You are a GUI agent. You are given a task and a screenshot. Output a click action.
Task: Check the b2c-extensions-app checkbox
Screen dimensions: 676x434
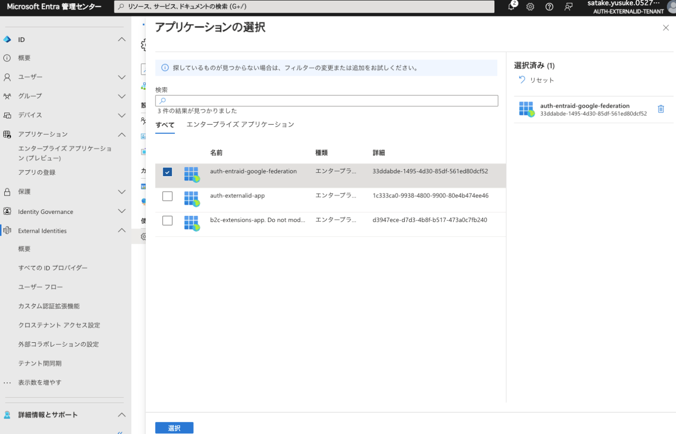point(168,220)
